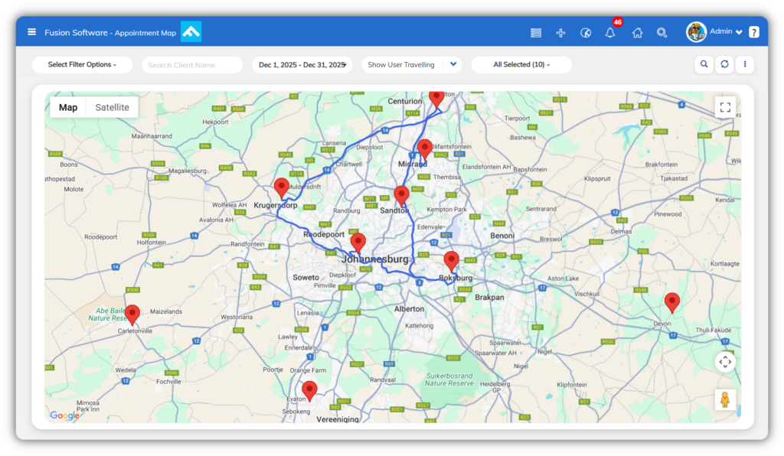Screen dimensions: 784x456
Task: Open the dashboard chart icon in header
Action: tap(586, 33)
